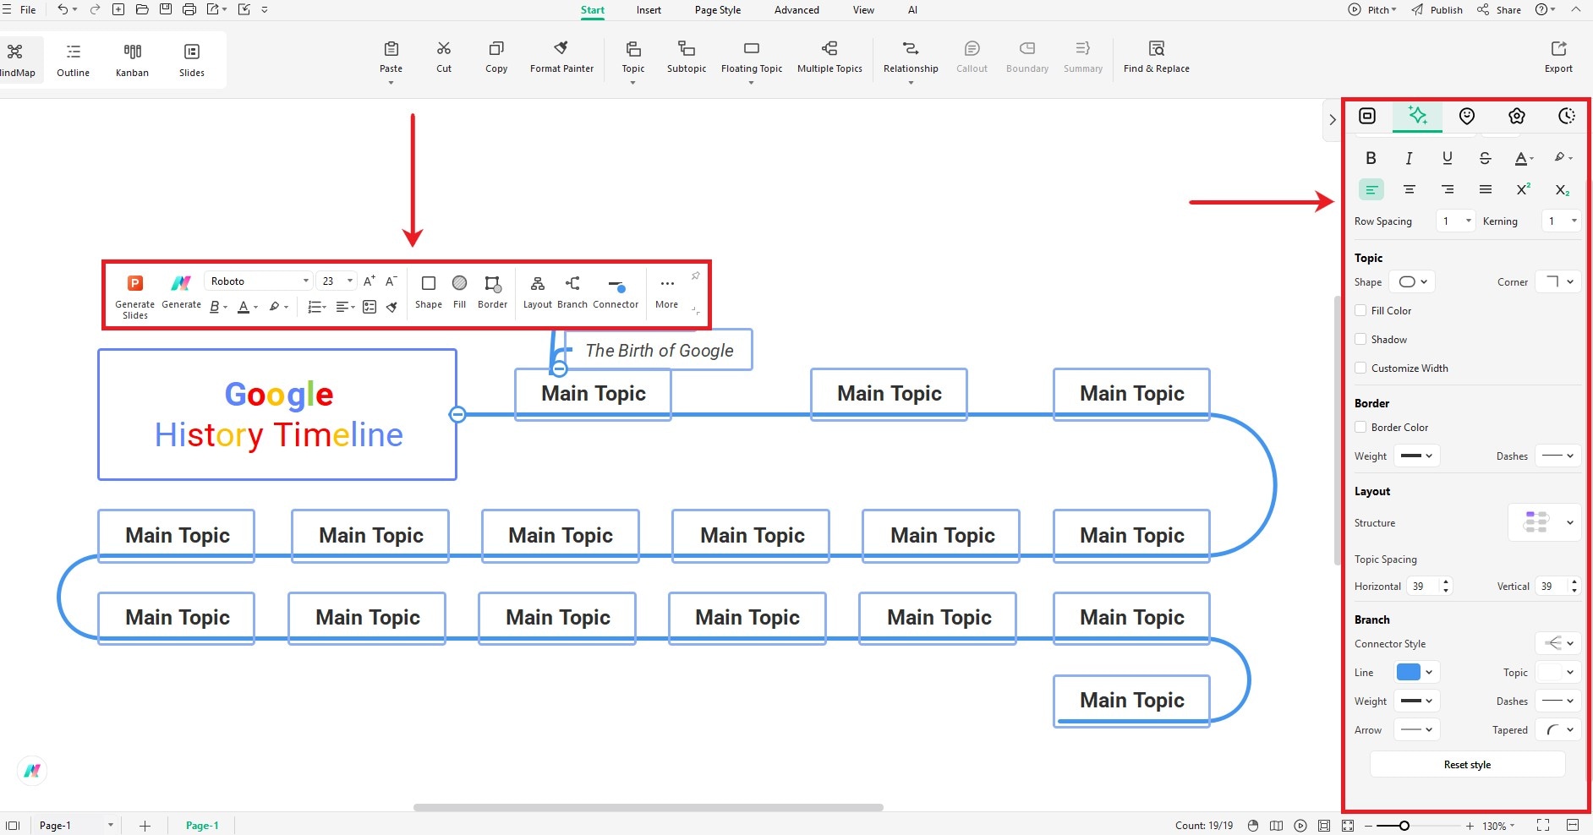Click the Reset style button
1593x835 pixels.
coord(1467,764)
